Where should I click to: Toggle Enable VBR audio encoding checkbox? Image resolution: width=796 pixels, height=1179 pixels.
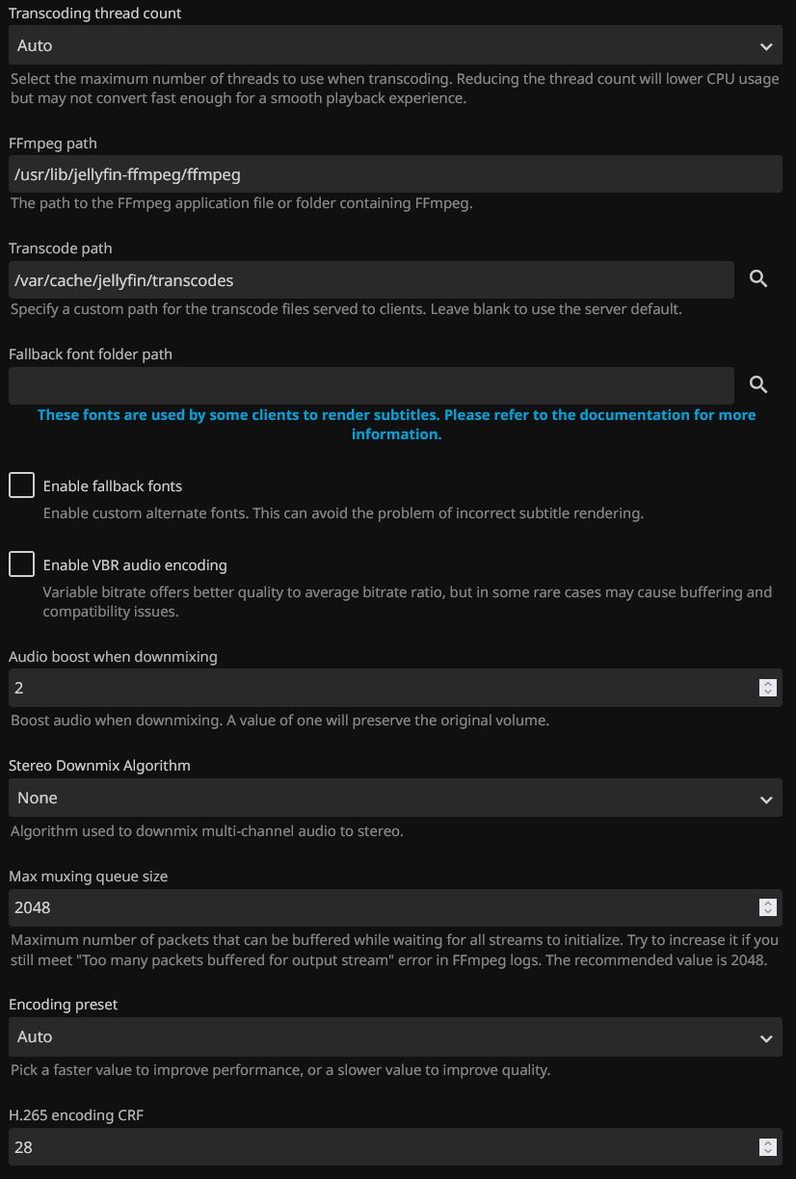[21, 564]
